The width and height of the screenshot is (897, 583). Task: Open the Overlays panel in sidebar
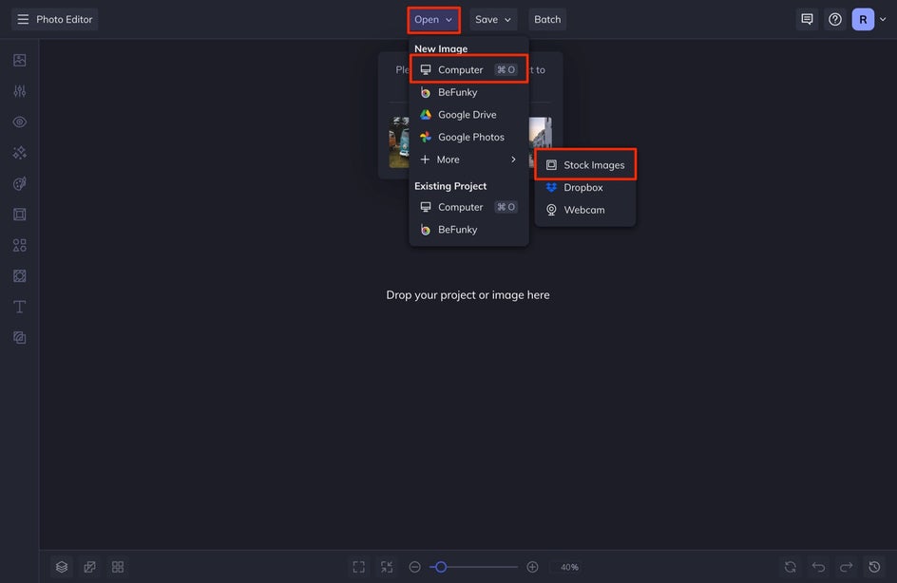click(19, 276)
